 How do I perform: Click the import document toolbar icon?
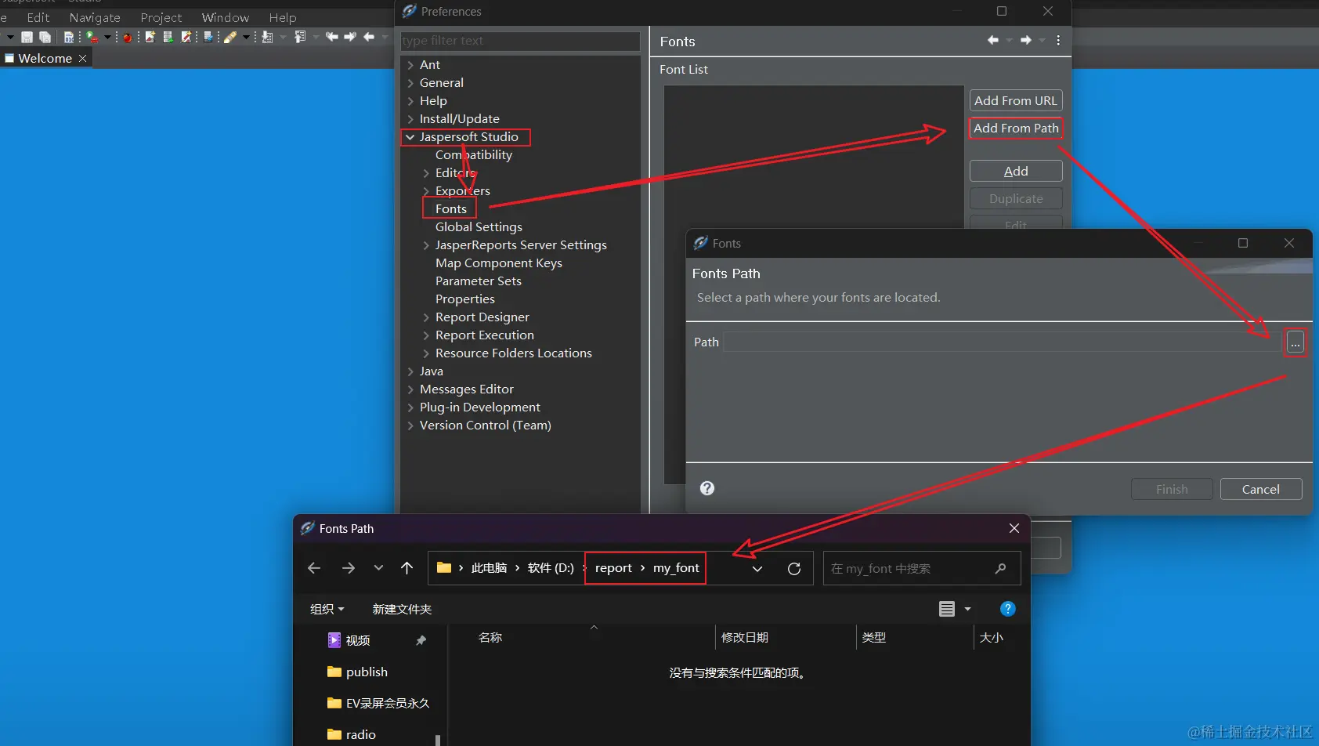click(208, 37)
